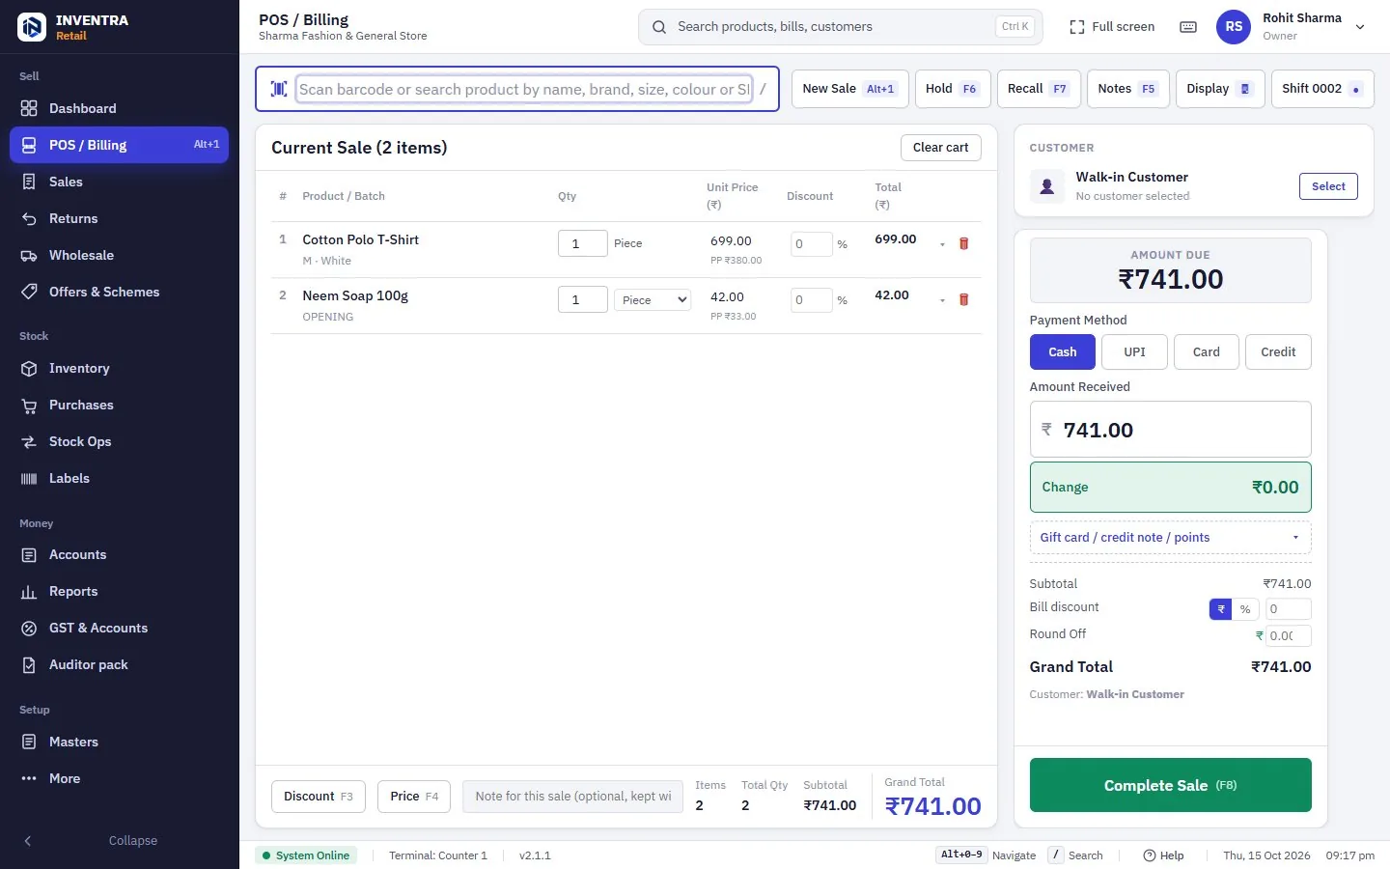Select Credit payment method
Viewport: 1390px width, 869px height.
[x=1278, y=351]
